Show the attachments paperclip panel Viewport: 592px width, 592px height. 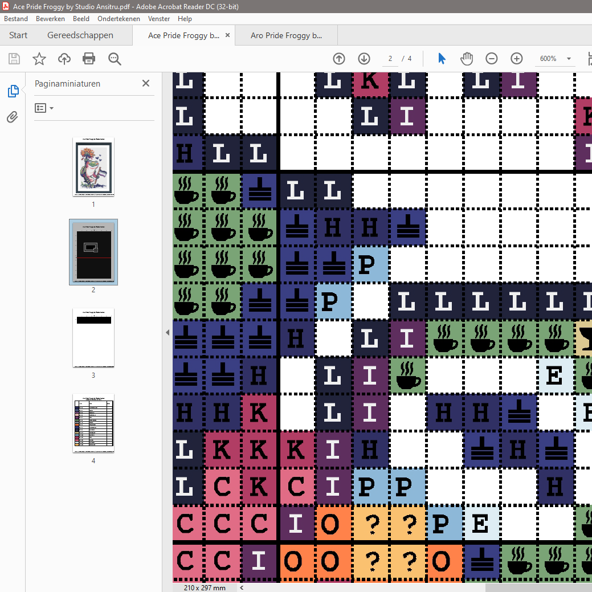(x=13, y=117)
